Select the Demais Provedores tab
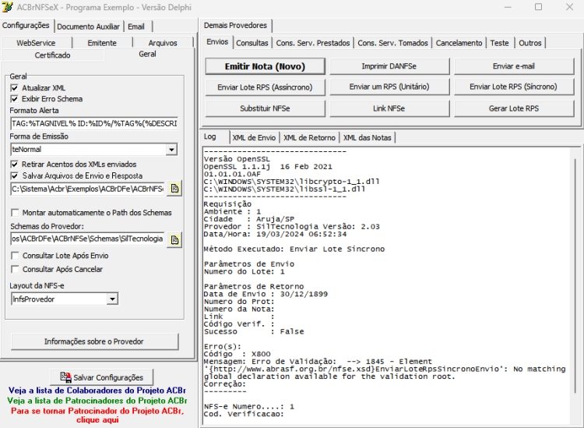584x428 pixels. coord(235,26)
